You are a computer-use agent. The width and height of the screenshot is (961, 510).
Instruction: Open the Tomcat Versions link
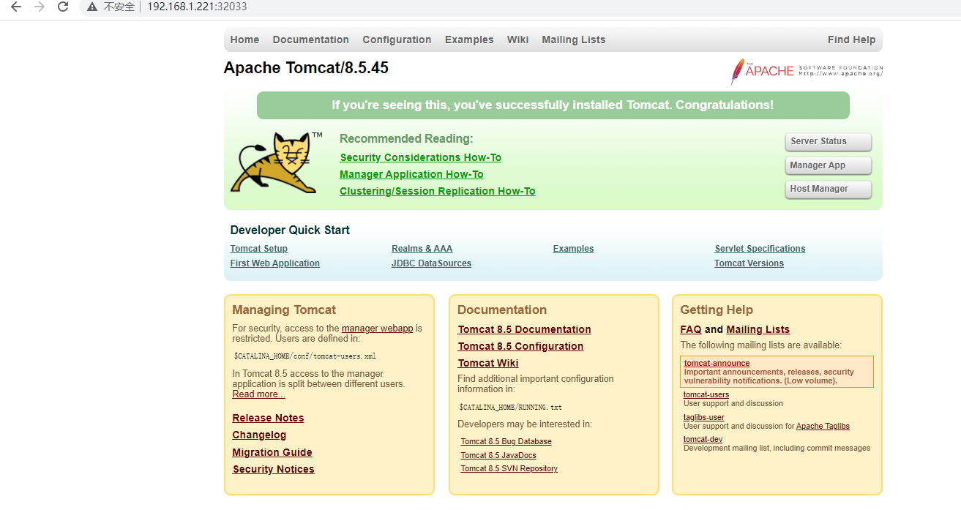pos(749,263)
